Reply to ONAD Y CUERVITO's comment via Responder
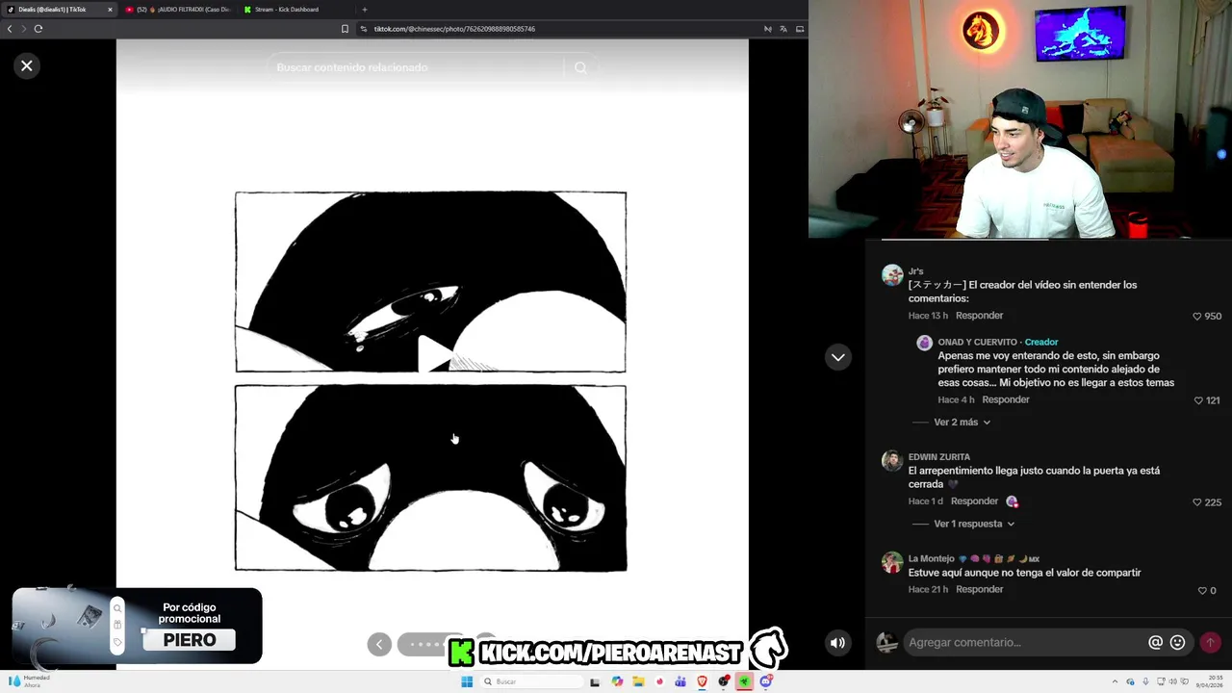1232x693 pixels. [1006, 399]
